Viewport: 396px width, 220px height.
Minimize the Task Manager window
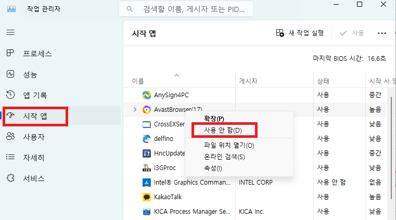click(336, 4)
